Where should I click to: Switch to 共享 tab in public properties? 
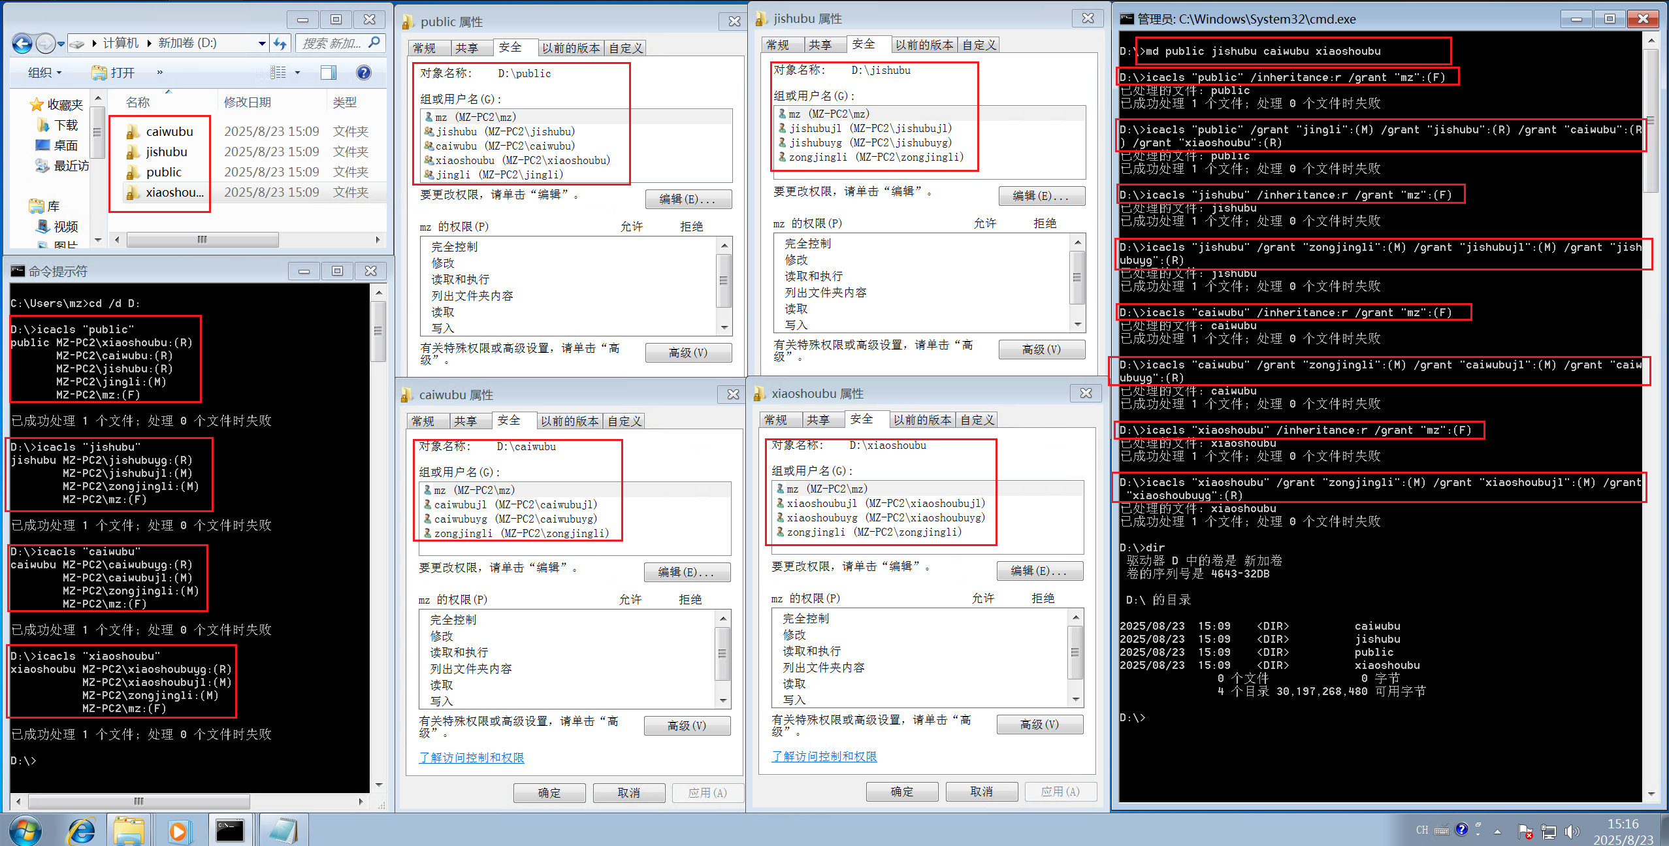pos(466,48)
